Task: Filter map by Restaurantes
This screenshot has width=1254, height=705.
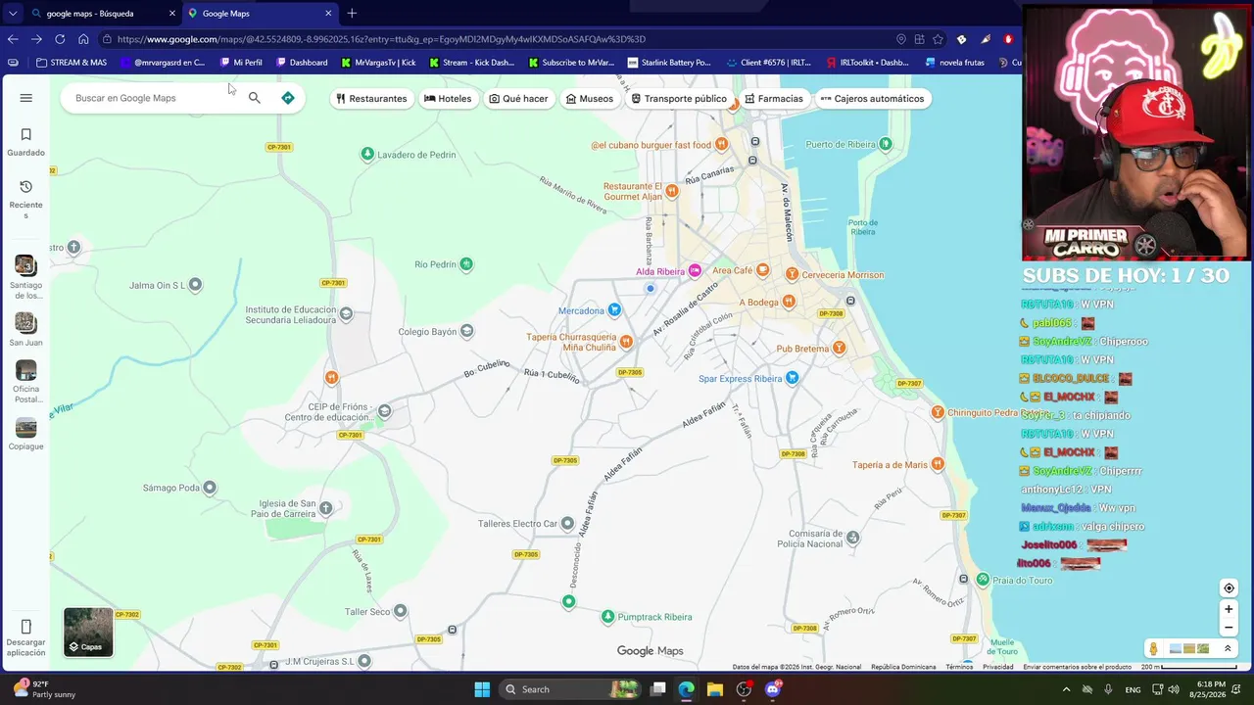Action: click(371, 99)
